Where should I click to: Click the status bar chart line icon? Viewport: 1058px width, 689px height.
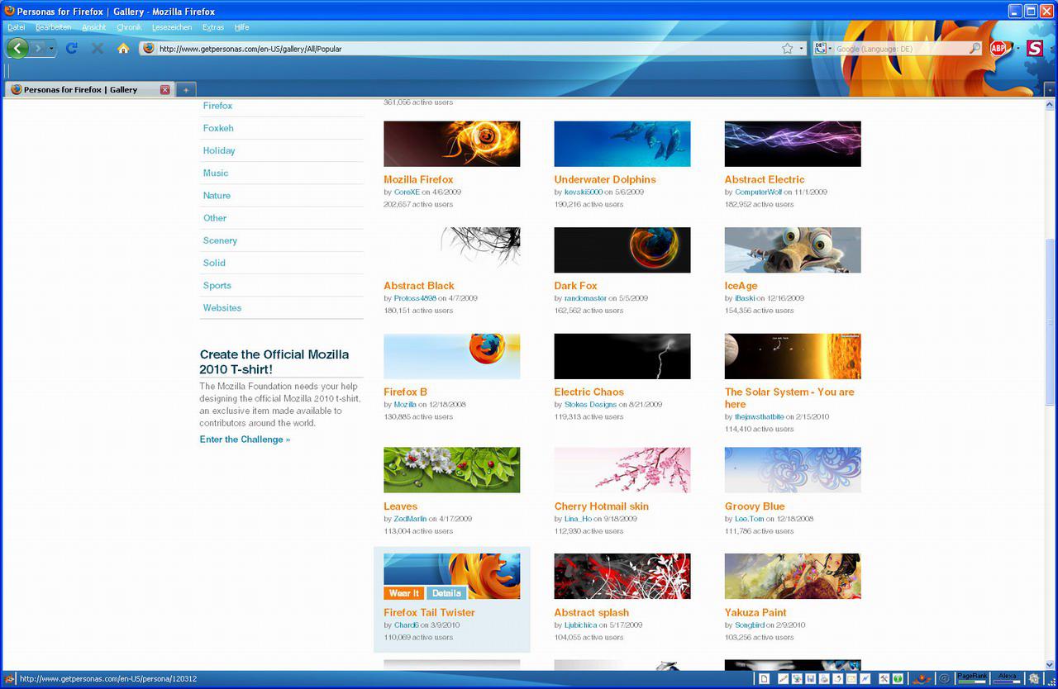pos(865,679)
